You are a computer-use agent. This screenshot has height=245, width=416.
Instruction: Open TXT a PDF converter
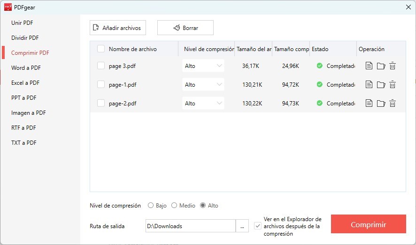23,143
